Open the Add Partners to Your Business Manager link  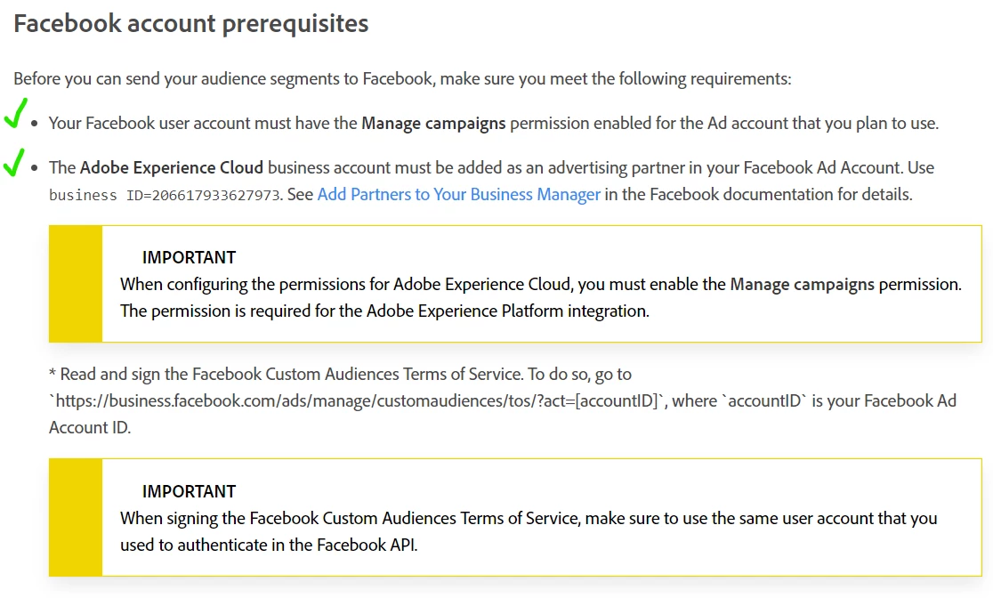tap(458, 194)
